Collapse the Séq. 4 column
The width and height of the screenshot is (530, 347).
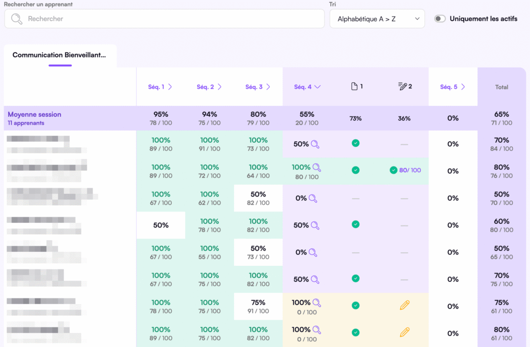click(x=307, y=87)
